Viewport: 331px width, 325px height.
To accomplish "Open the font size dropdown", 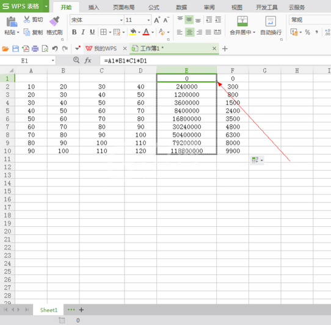I will click(x=148, y=20).
